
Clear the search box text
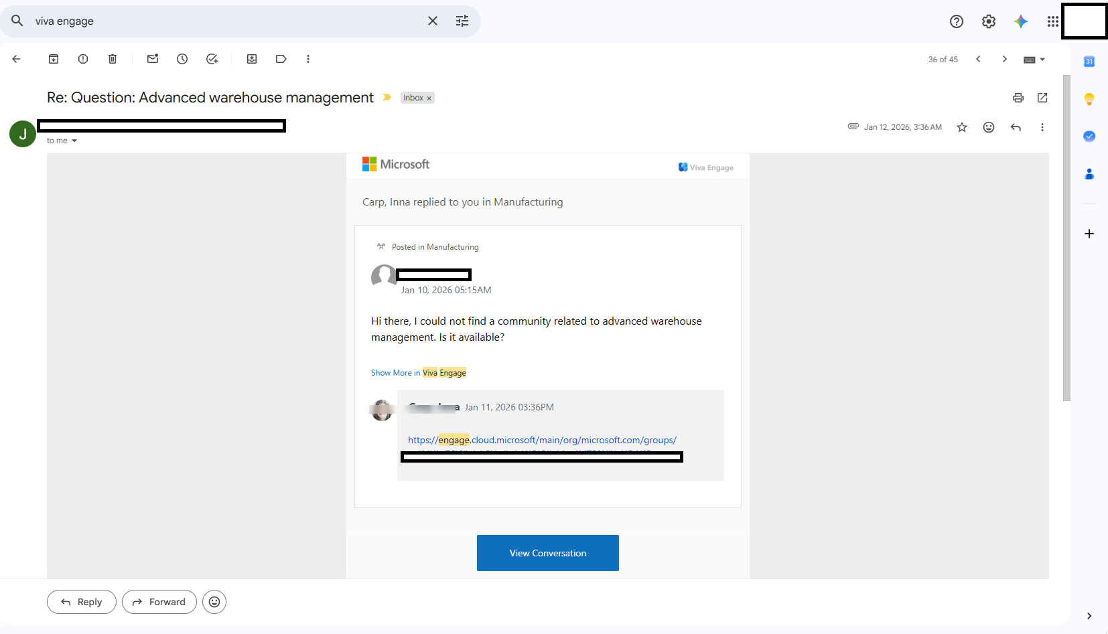coord(433,21)
